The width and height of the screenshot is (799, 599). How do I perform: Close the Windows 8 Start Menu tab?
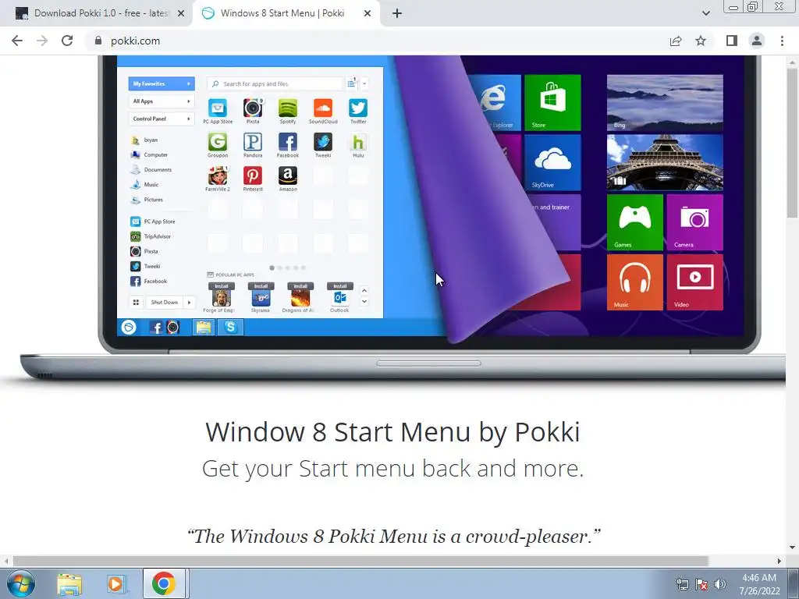tap(368, 14)
